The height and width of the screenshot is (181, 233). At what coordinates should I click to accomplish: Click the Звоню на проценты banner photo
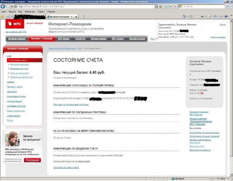(x=12, y=139)
